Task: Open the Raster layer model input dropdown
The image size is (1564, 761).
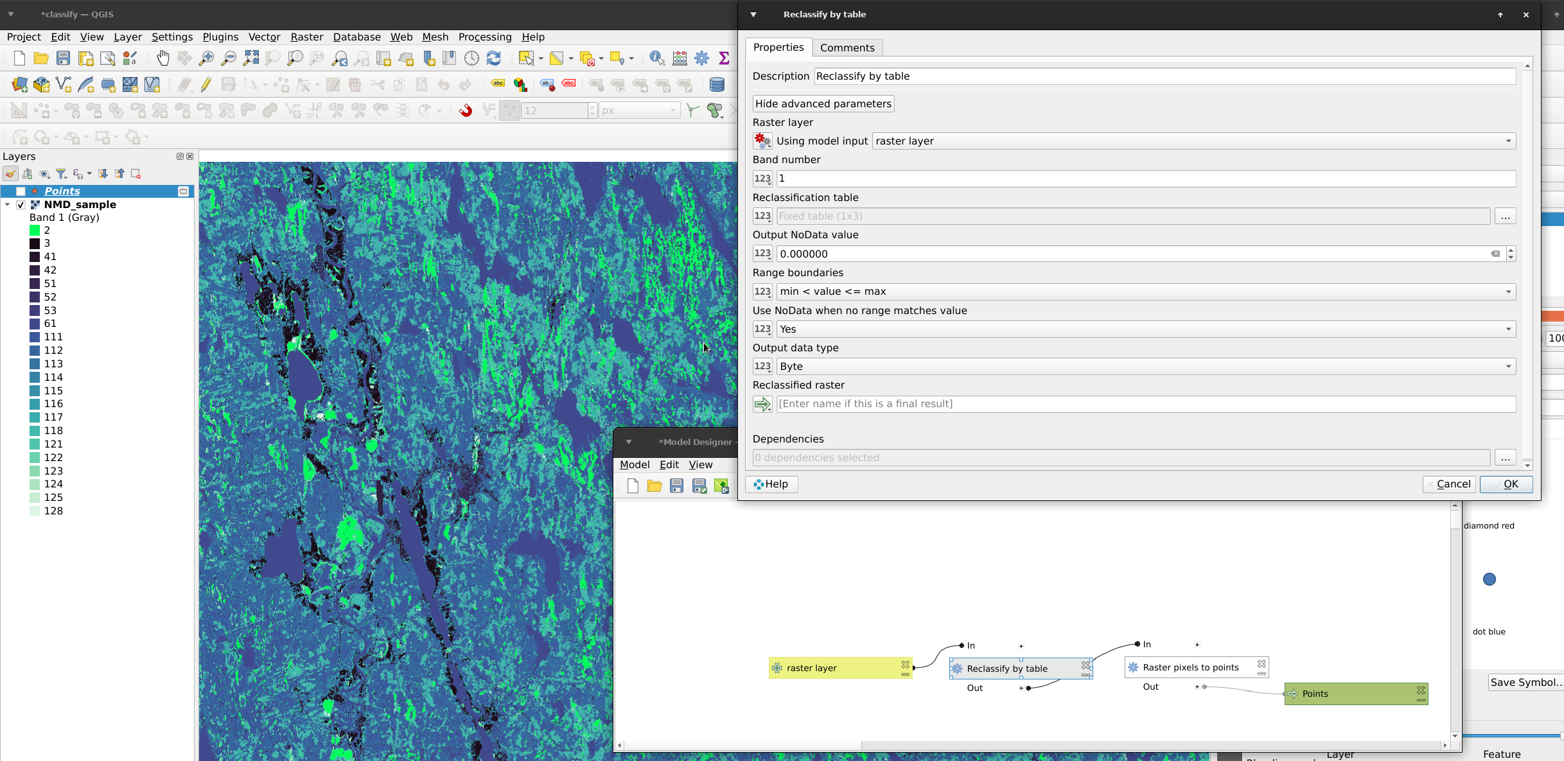Action: [1194, 141]
